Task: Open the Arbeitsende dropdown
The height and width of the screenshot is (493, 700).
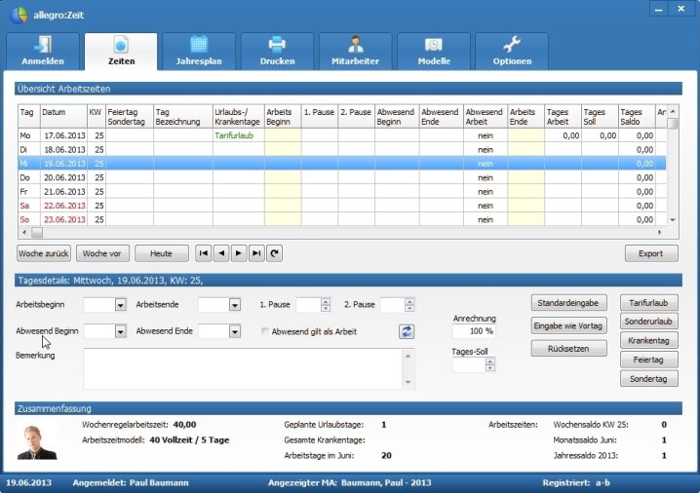Action: point(234,305)
